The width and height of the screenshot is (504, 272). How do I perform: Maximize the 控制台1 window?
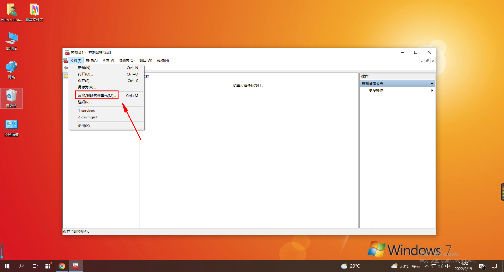click(416, 52)
